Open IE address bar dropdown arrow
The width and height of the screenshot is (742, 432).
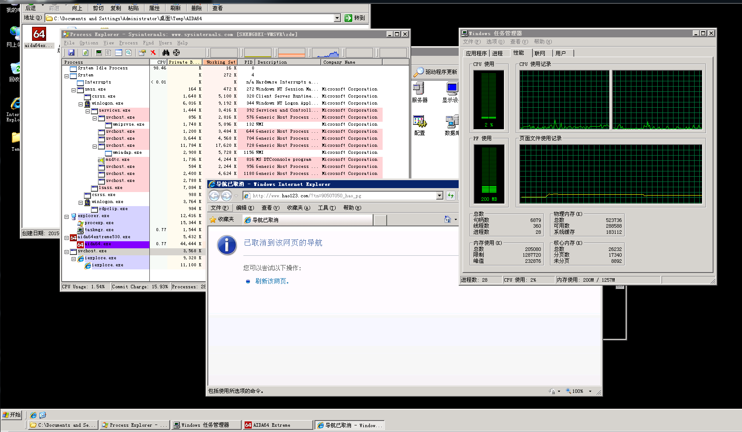440,196
